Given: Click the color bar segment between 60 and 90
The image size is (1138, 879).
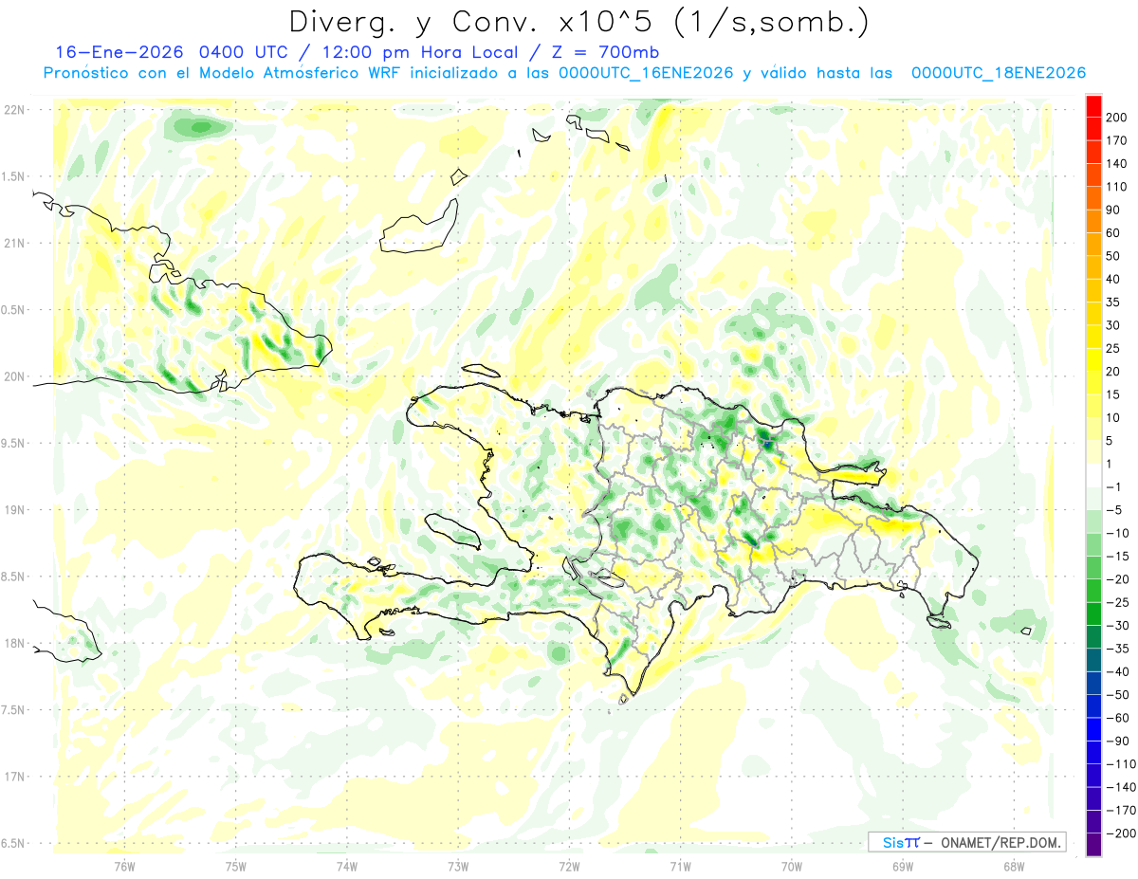Looking at the screenshot, I should point(1093,221).
